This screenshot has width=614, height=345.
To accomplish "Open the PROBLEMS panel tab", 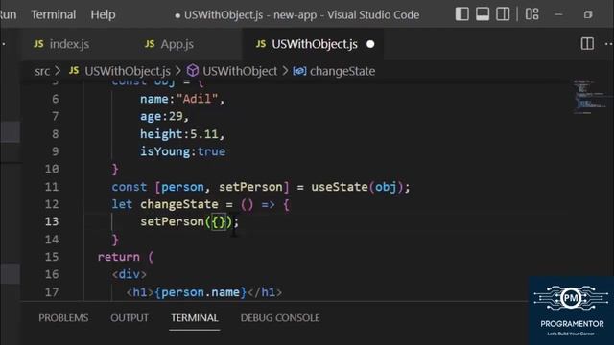I will point(63,318).
